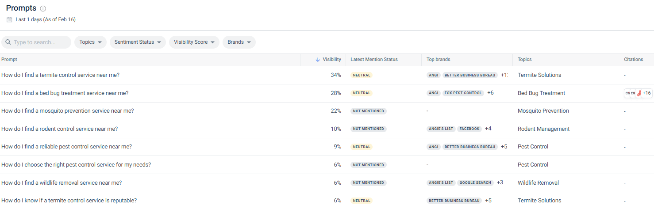The image size is (654, 209).
Task: Sort by the Visibility column header
Action: pos(332,60)
